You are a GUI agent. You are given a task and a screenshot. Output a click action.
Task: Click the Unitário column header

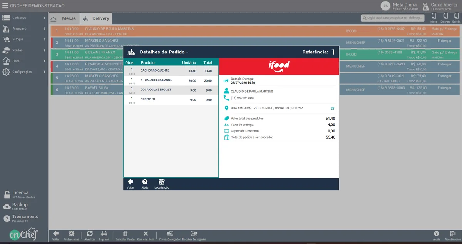(x=189, y=62)
